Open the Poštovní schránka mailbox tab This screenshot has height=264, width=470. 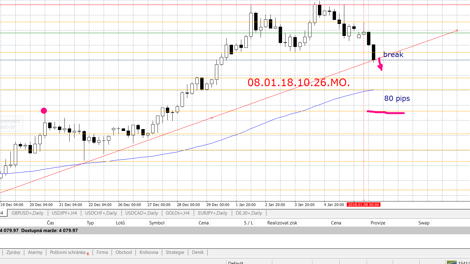click(70, 252)
